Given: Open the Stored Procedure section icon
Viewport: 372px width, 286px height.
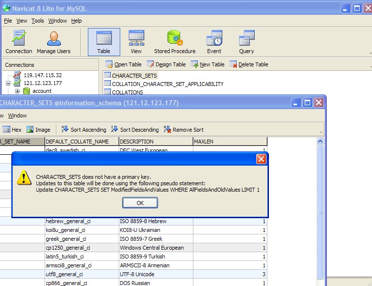Looking at the screenshot, I should click(175, 42).
